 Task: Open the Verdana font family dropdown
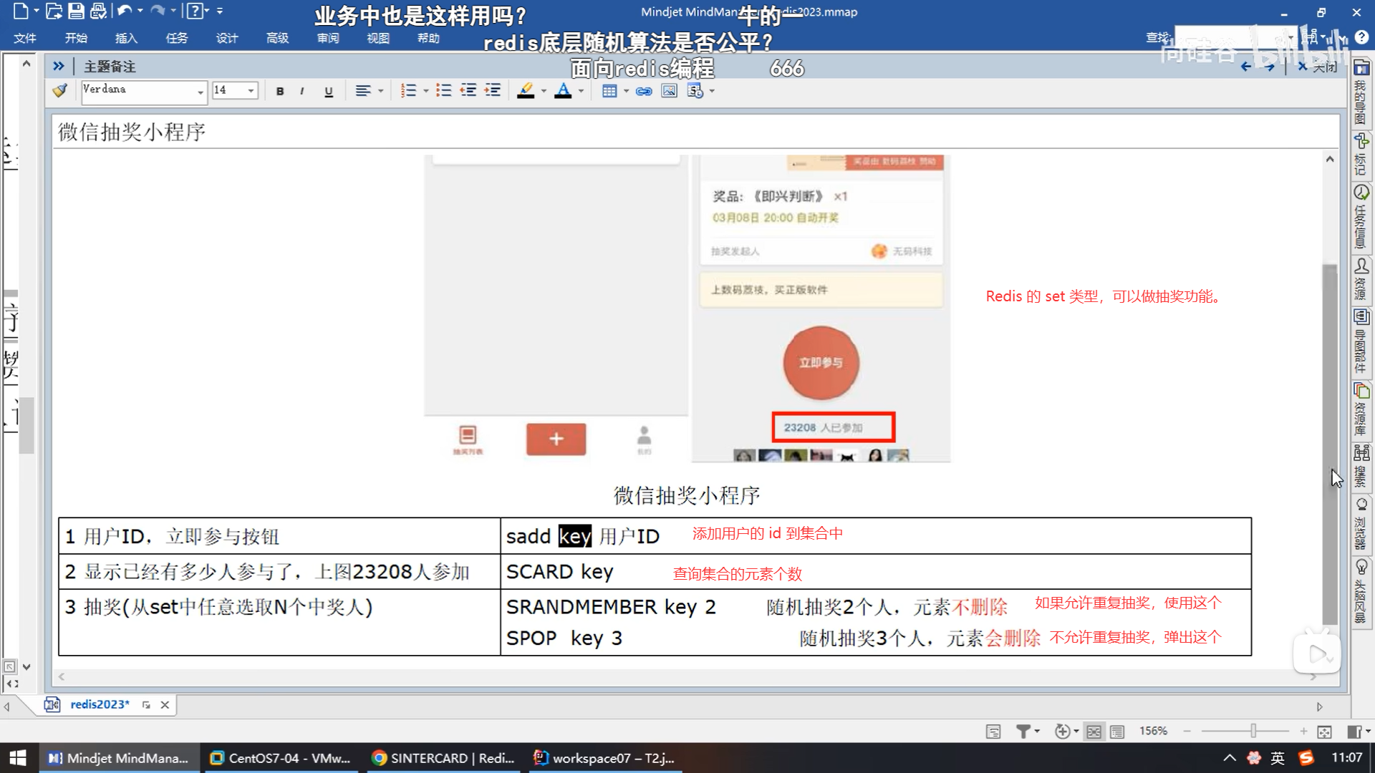pos(201,91)
